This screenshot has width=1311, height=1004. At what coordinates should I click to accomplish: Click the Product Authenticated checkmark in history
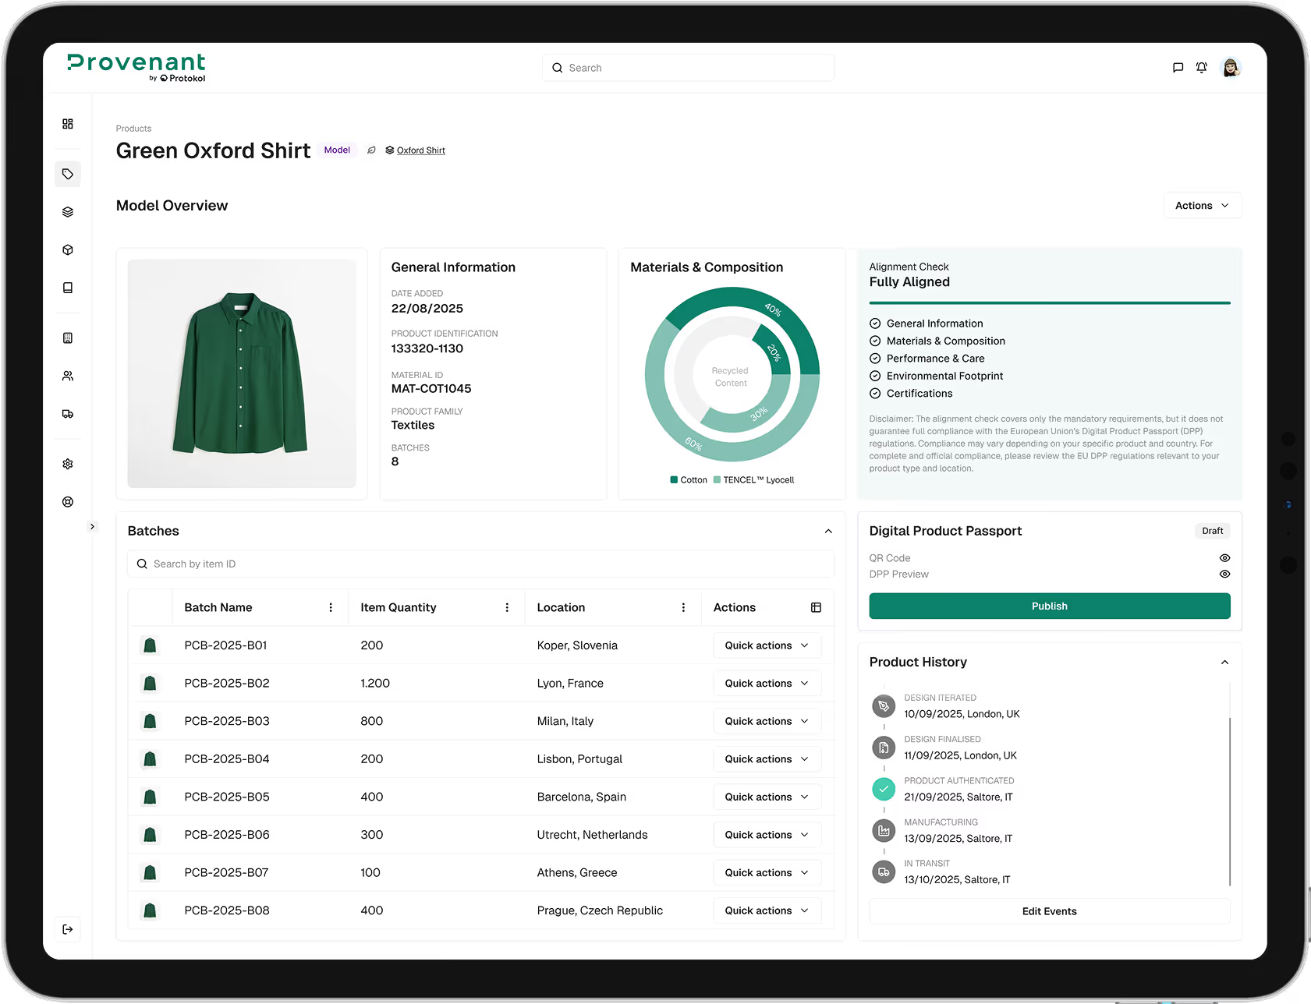(883, 789)
